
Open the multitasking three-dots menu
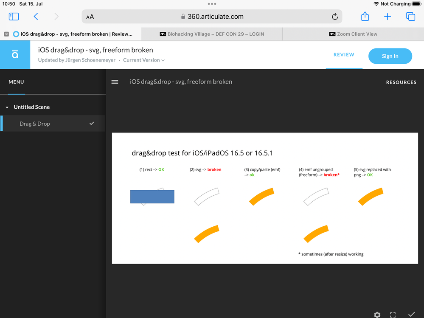coord(212,4)
